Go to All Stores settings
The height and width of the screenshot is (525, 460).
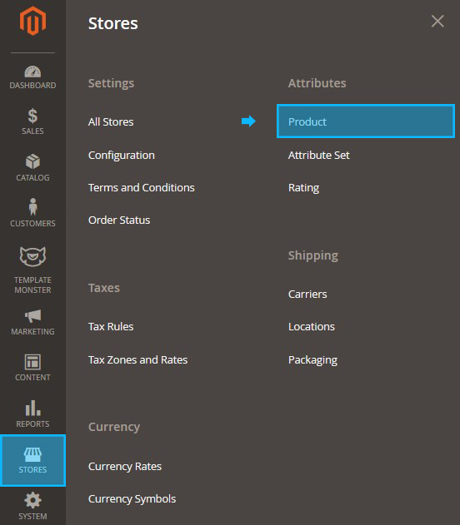(111, 121)
